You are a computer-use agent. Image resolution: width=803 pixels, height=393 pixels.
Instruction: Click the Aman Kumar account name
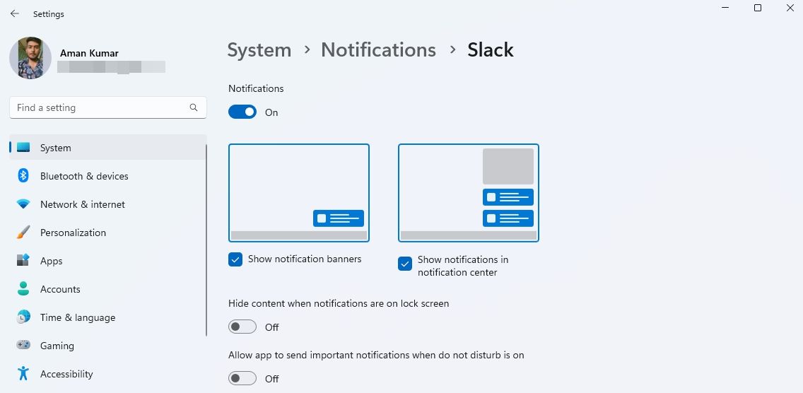click(x=89, y=53)
